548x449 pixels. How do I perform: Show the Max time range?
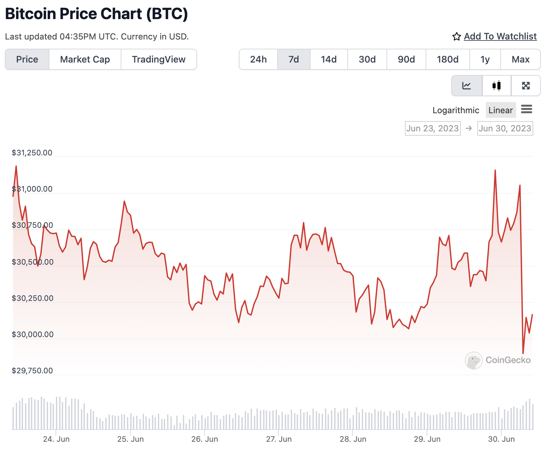(520, 59)
